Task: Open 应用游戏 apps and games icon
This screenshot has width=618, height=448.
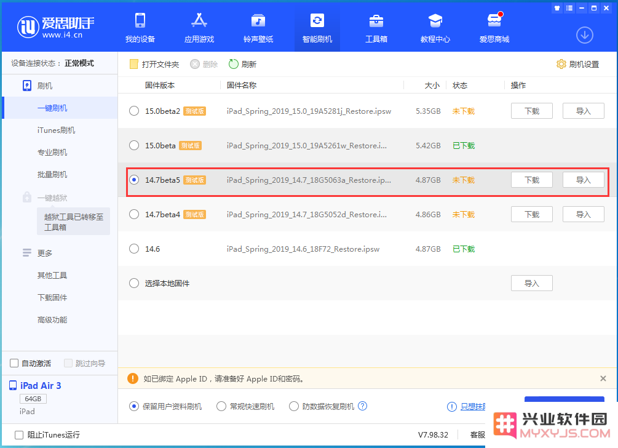Action: (199, 20)
